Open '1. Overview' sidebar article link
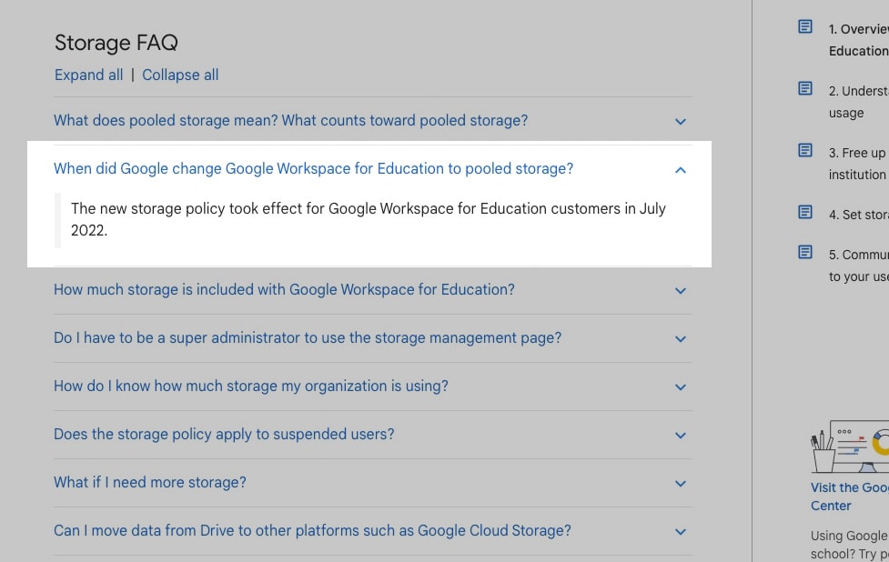 click(x=858, y=40)
